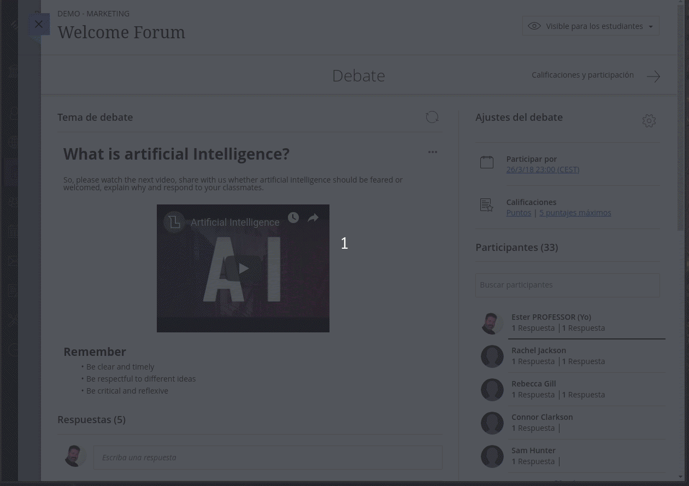This screenshot has width=689, height=486.
Task: Click the Escriba una respuesta reply field
Action: (x=268, y=458)
